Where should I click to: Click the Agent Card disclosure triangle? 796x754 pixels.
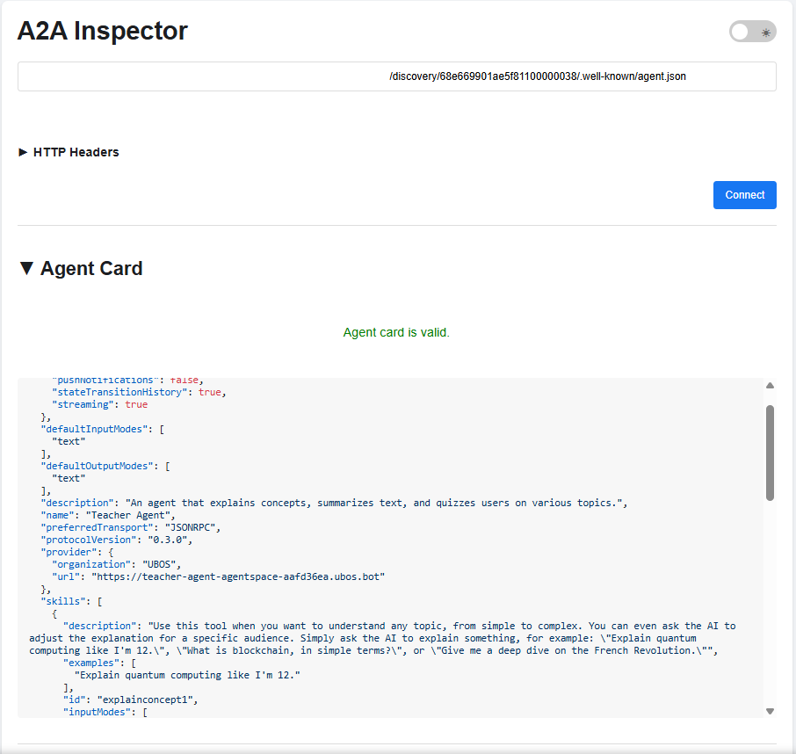(25, 268)
